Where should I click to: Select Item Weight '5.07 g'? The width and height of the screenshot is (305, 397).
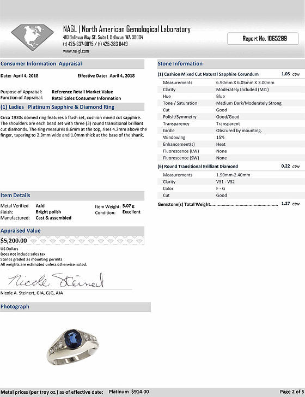tap(129, 206)
